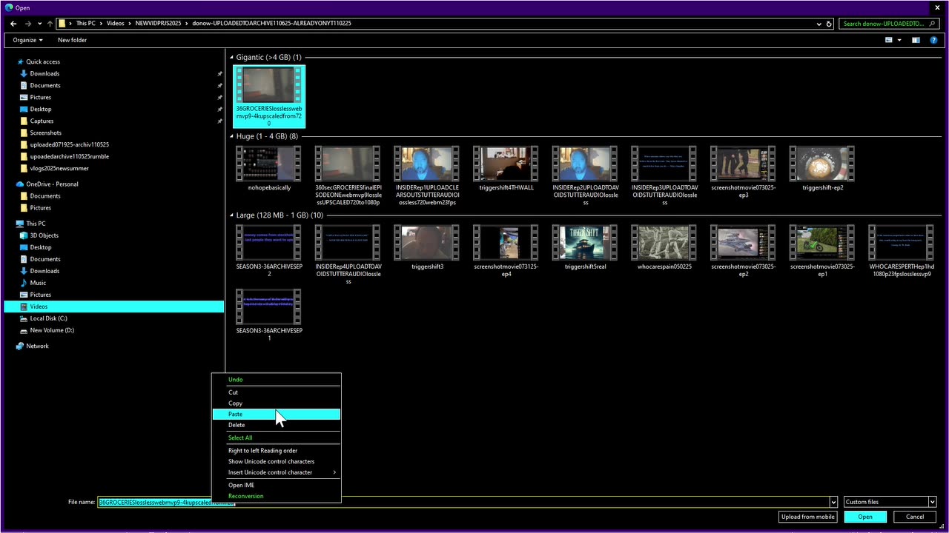
Task: Toggle Right to left Reading order
Action: [x=276, y=451]
